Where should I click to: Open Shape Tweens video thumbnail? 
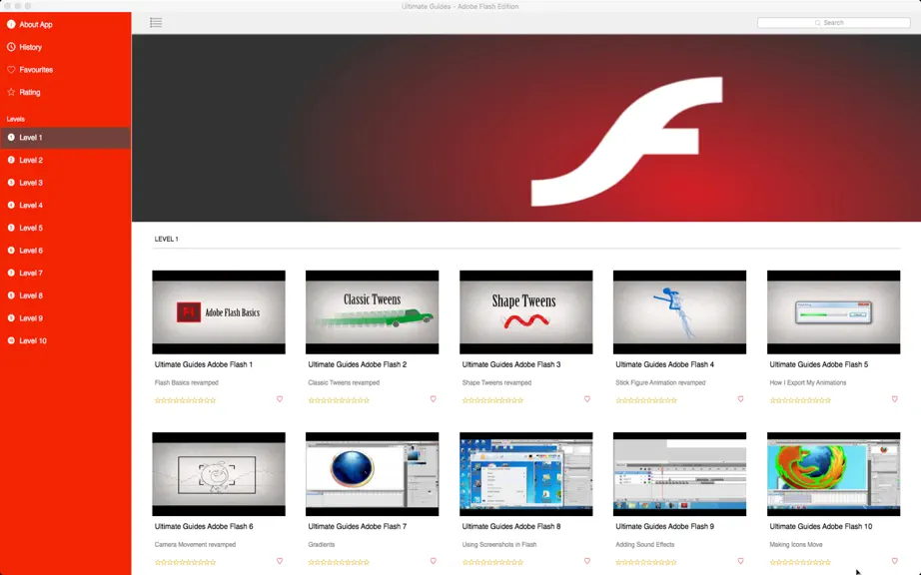tap(525, 312)
